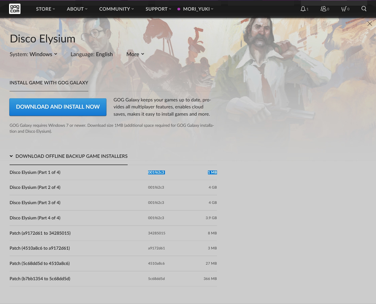Click the a9172d61 version in version column
The height and width of the screenshot is (304, 376).
click(156, 248)
